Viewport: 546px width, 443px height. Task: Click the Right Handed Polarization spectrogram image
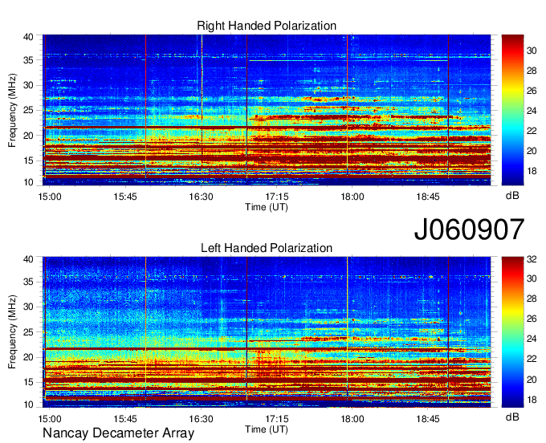(x=267, y=110)
